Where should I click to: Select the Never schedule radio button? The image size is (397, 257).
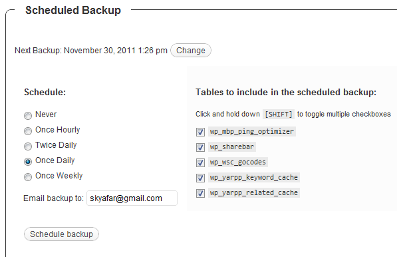tap(28, 116)
